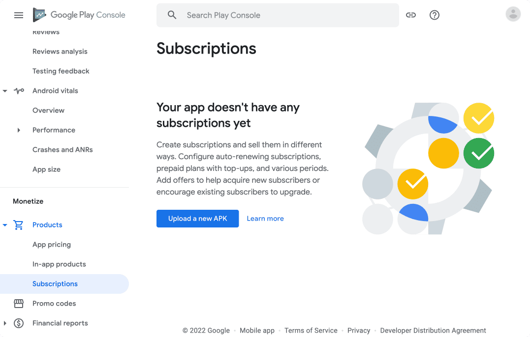Open the hamburger navigation menu
Screen dimensions: 530x337
[x=19, y=15]
